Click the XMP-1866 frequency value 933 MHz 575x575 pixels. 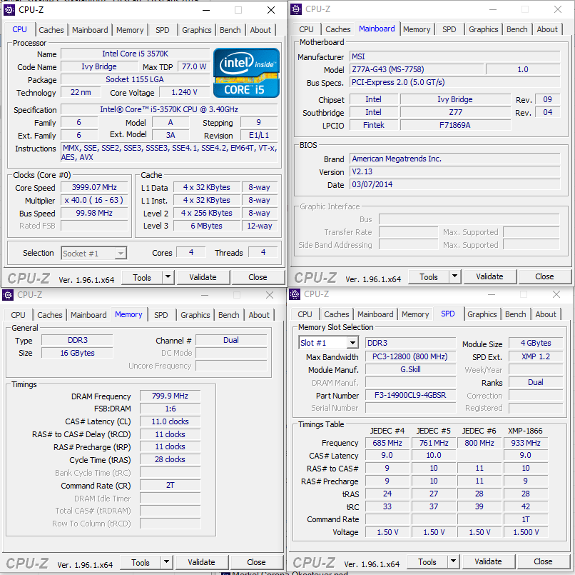pyautogui.click(x=526, y=443)
